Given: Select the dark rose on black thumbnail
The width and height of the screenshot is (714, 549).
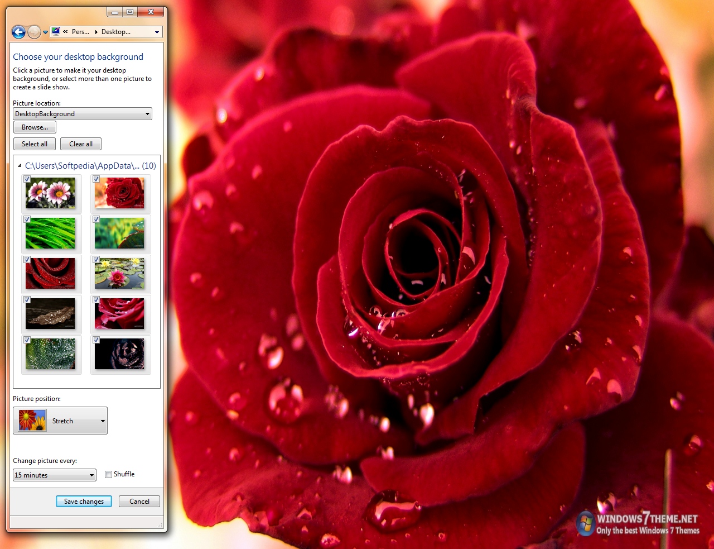Looking at the screenshot, I should point(119,354).
